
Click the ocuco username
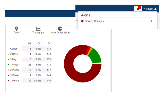149,9
